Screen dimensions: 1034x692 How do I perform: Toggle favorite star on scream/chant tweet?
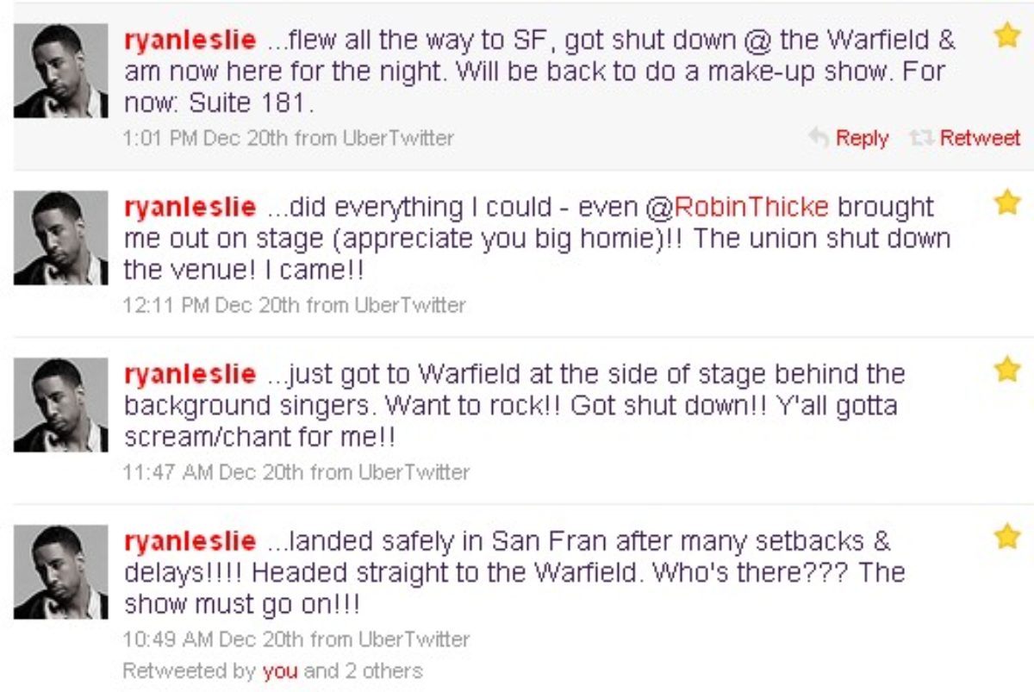coord(1006,371)
